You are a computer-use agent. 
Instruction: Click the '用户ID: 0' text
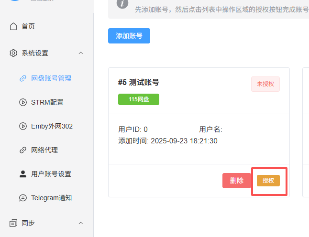point(133,129)
